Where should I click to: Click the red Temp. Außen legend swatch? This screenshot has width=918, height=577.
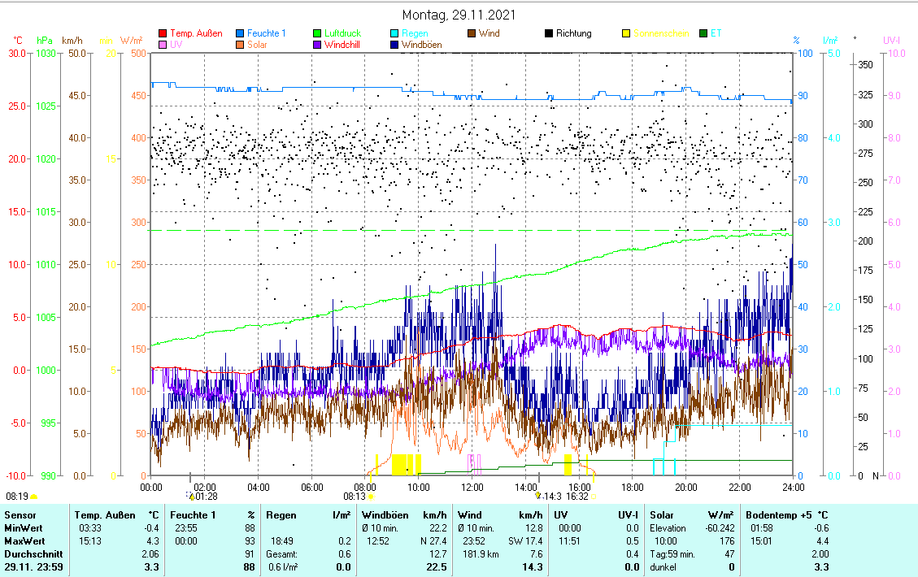tap(163, 33)
